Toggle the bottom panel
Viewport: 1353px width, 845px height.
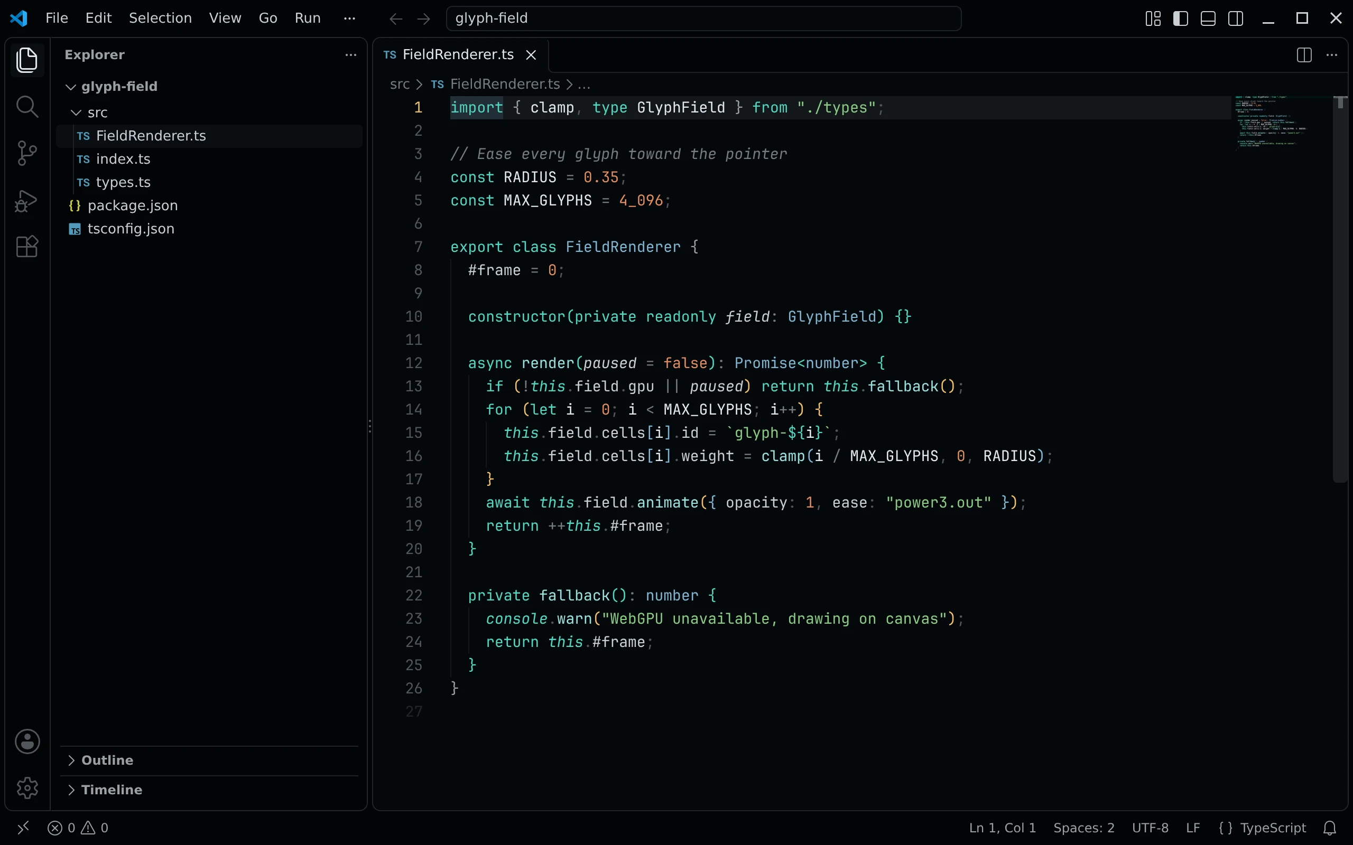coord(1208,18)
